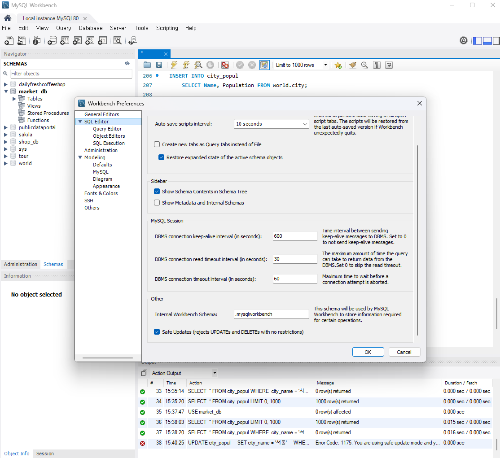Select Query Editor preferences page
500x458 pixels.
(x=107, y=129)
